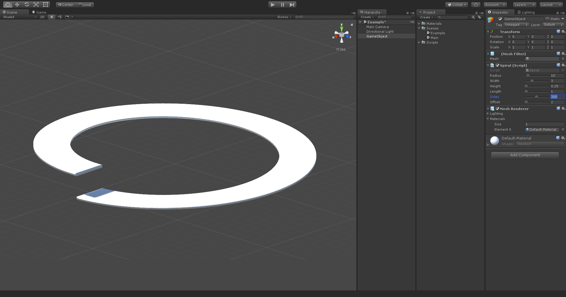Open the Collab dropdown

[x=457, y=5]
